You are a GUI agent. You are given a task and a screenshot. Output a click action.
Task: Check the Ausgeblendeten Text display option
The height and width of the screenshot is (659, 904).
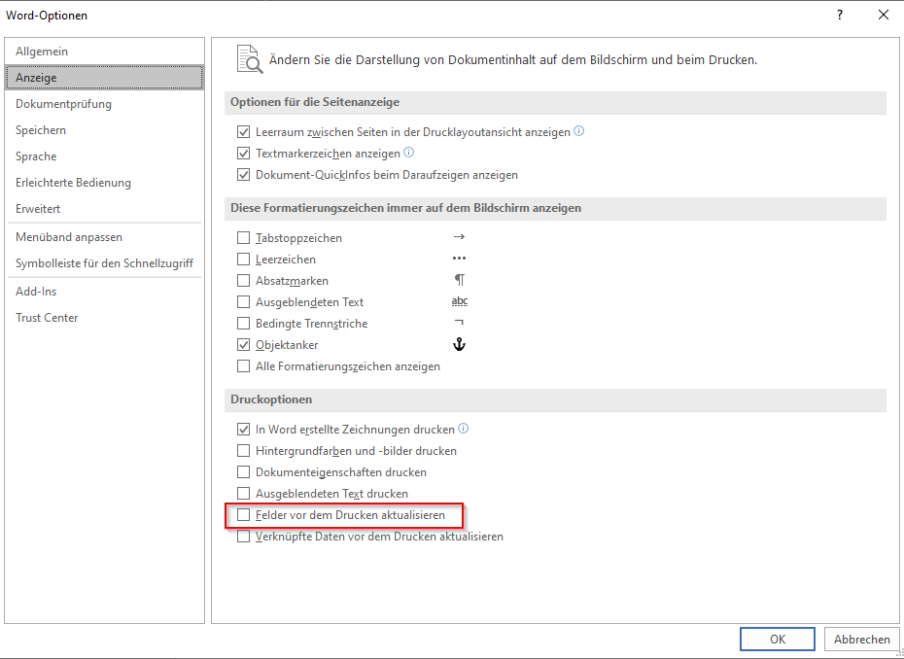pyautogui.click(x=243, y=302)
